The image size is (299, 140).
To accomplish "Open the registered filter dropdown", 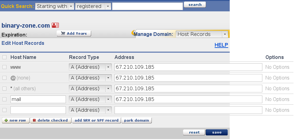I will point(93,6).
